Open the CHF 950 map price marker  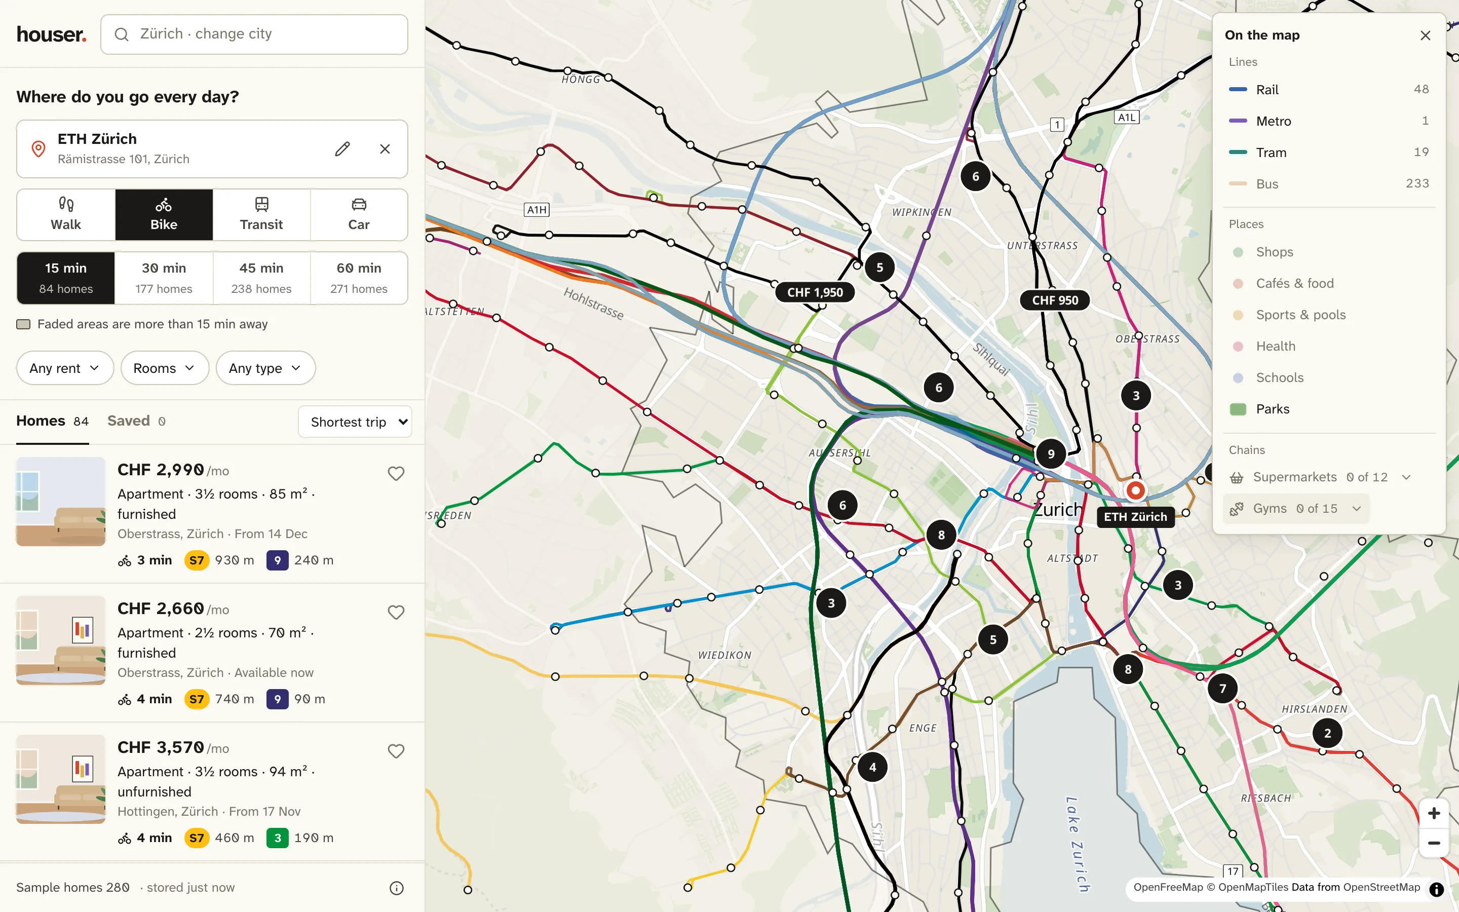click(1055, 300)
